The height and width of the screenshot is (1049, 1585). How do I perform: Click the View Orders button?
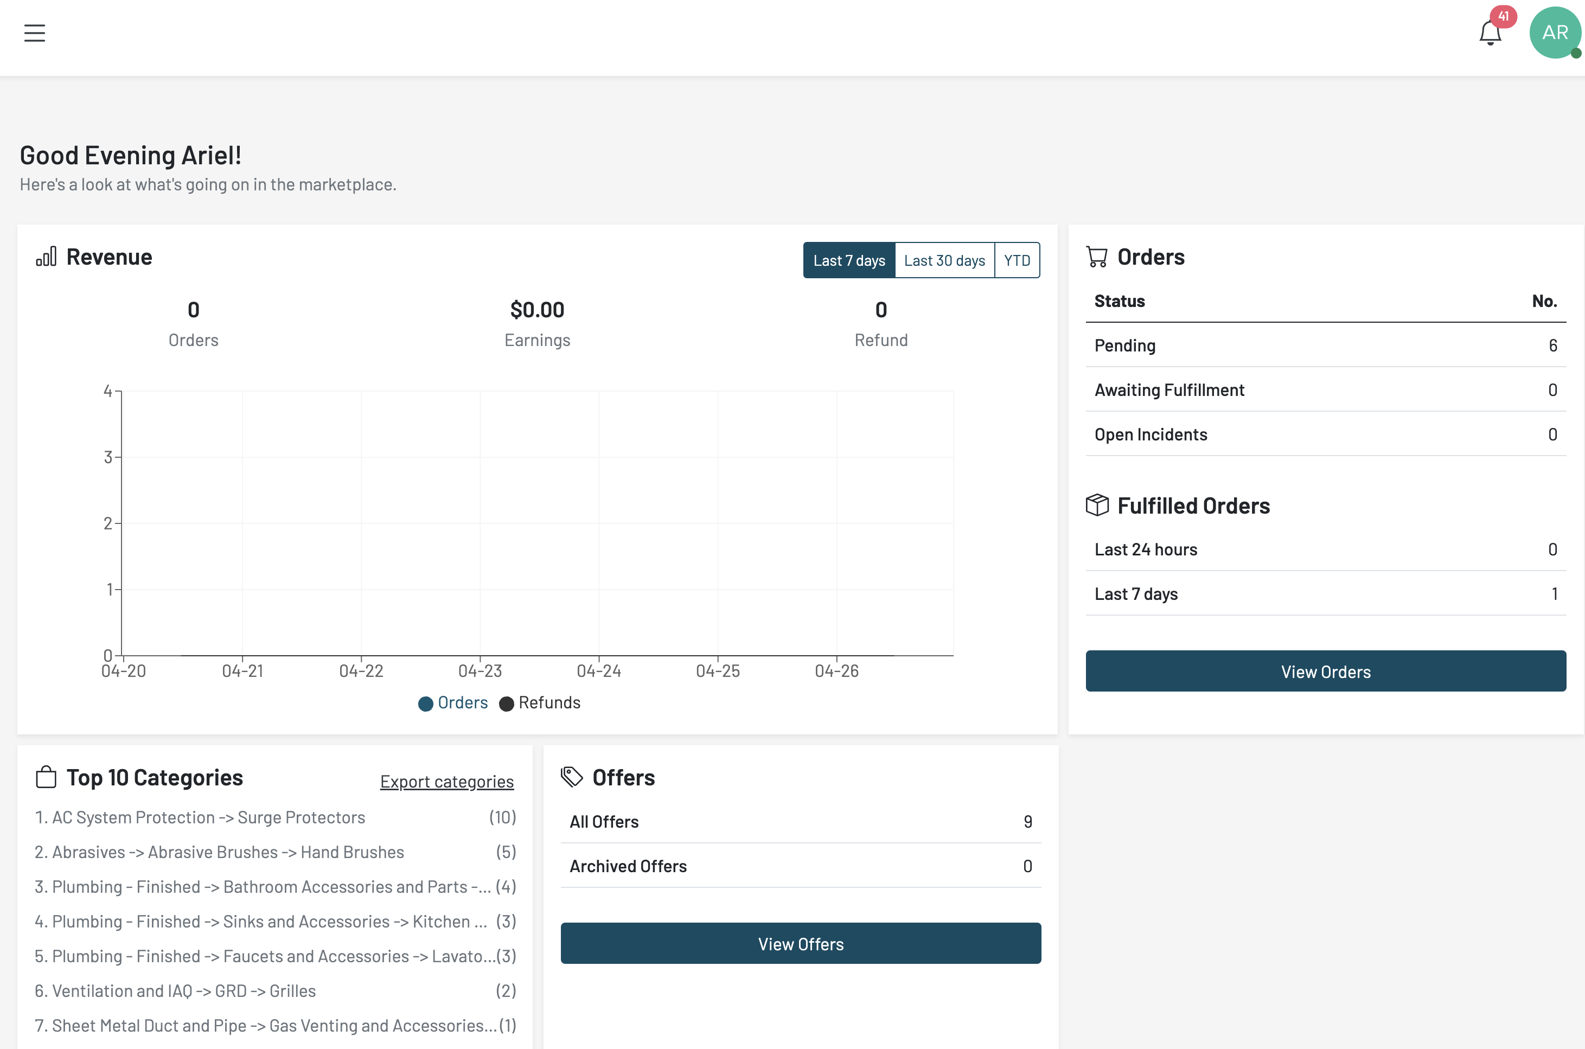[x=1325, y=671]
